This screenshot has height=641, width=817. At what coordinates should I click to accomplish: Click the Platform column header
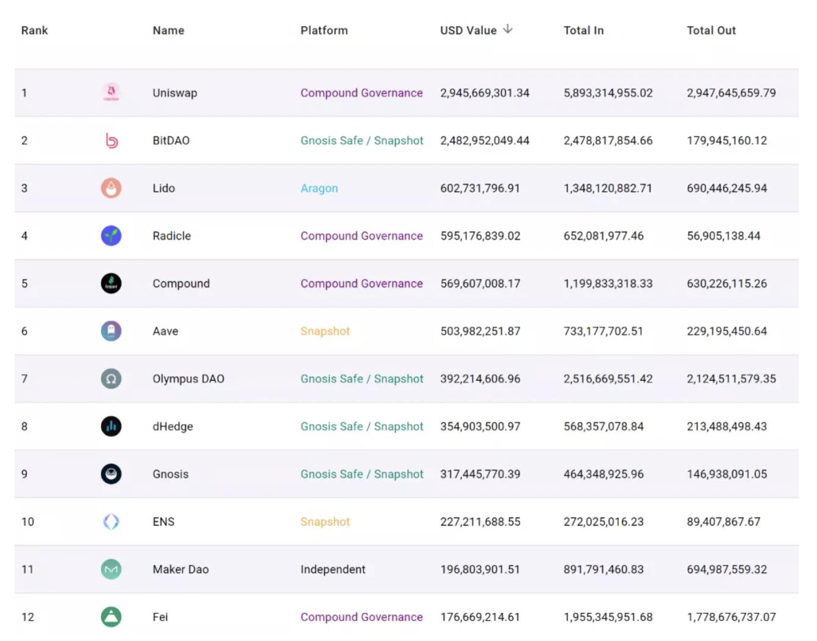point(324,30)
